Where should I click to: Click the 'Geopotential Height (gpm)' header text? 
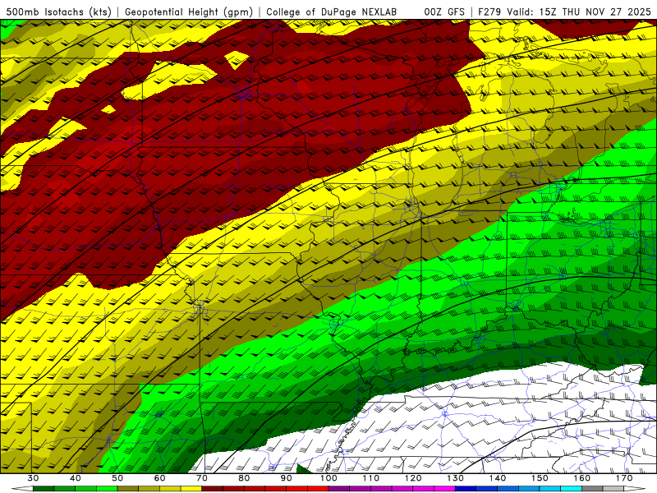(x=189, y=12)
